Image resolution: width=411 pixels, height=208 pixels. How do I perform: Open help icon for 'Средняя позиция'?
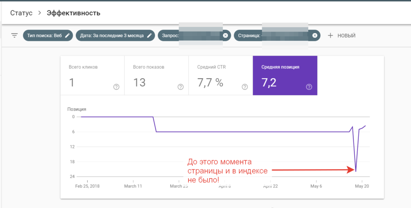point(309,87)
